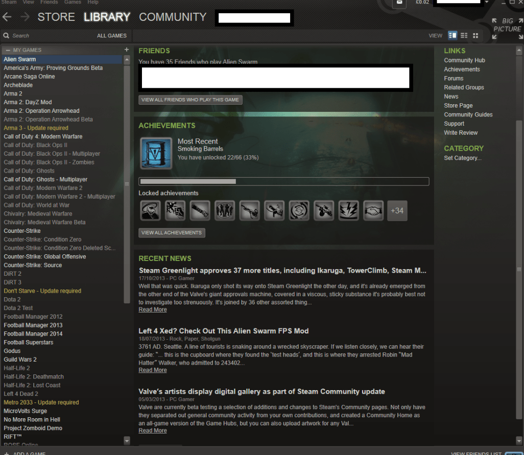
Task: Go forward with the right arrow
Action: pyautogui.click(x=25, y=17)
